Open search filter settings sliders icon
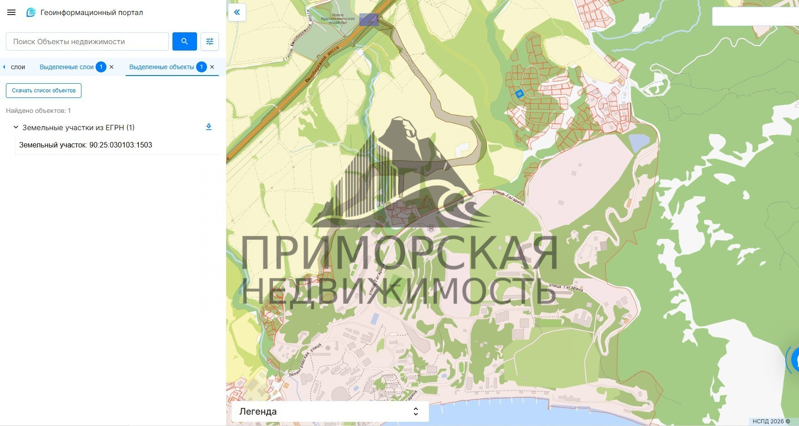The width and height of the screenshot is (799, 426). tap(210, 41)
